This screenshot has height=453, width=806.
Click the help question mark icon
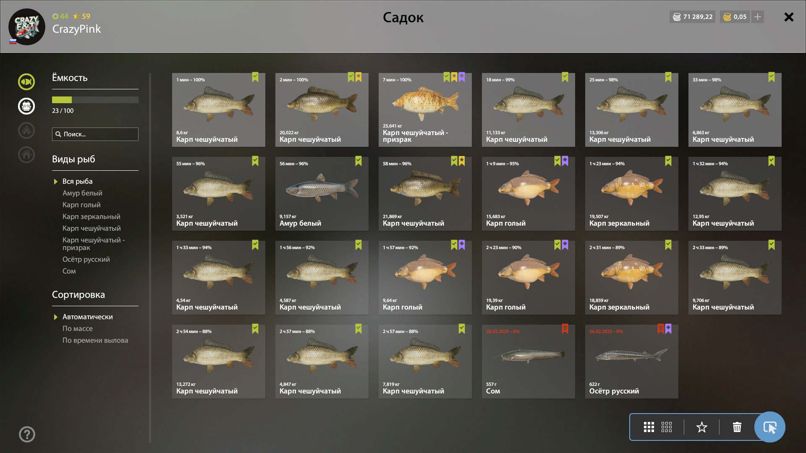tap(27, 435)
